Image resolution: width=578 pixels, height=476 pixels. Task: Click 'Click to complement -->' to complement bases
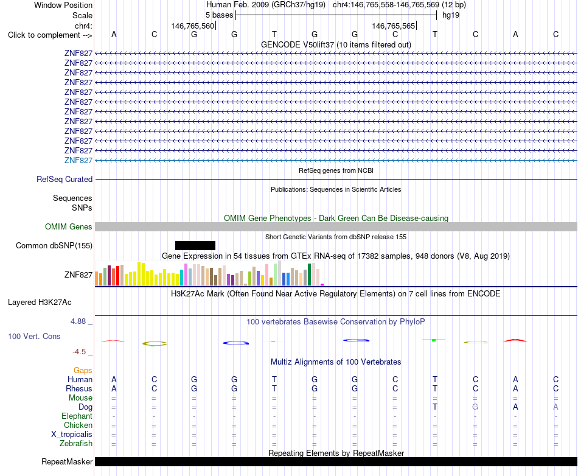[50, 35]
